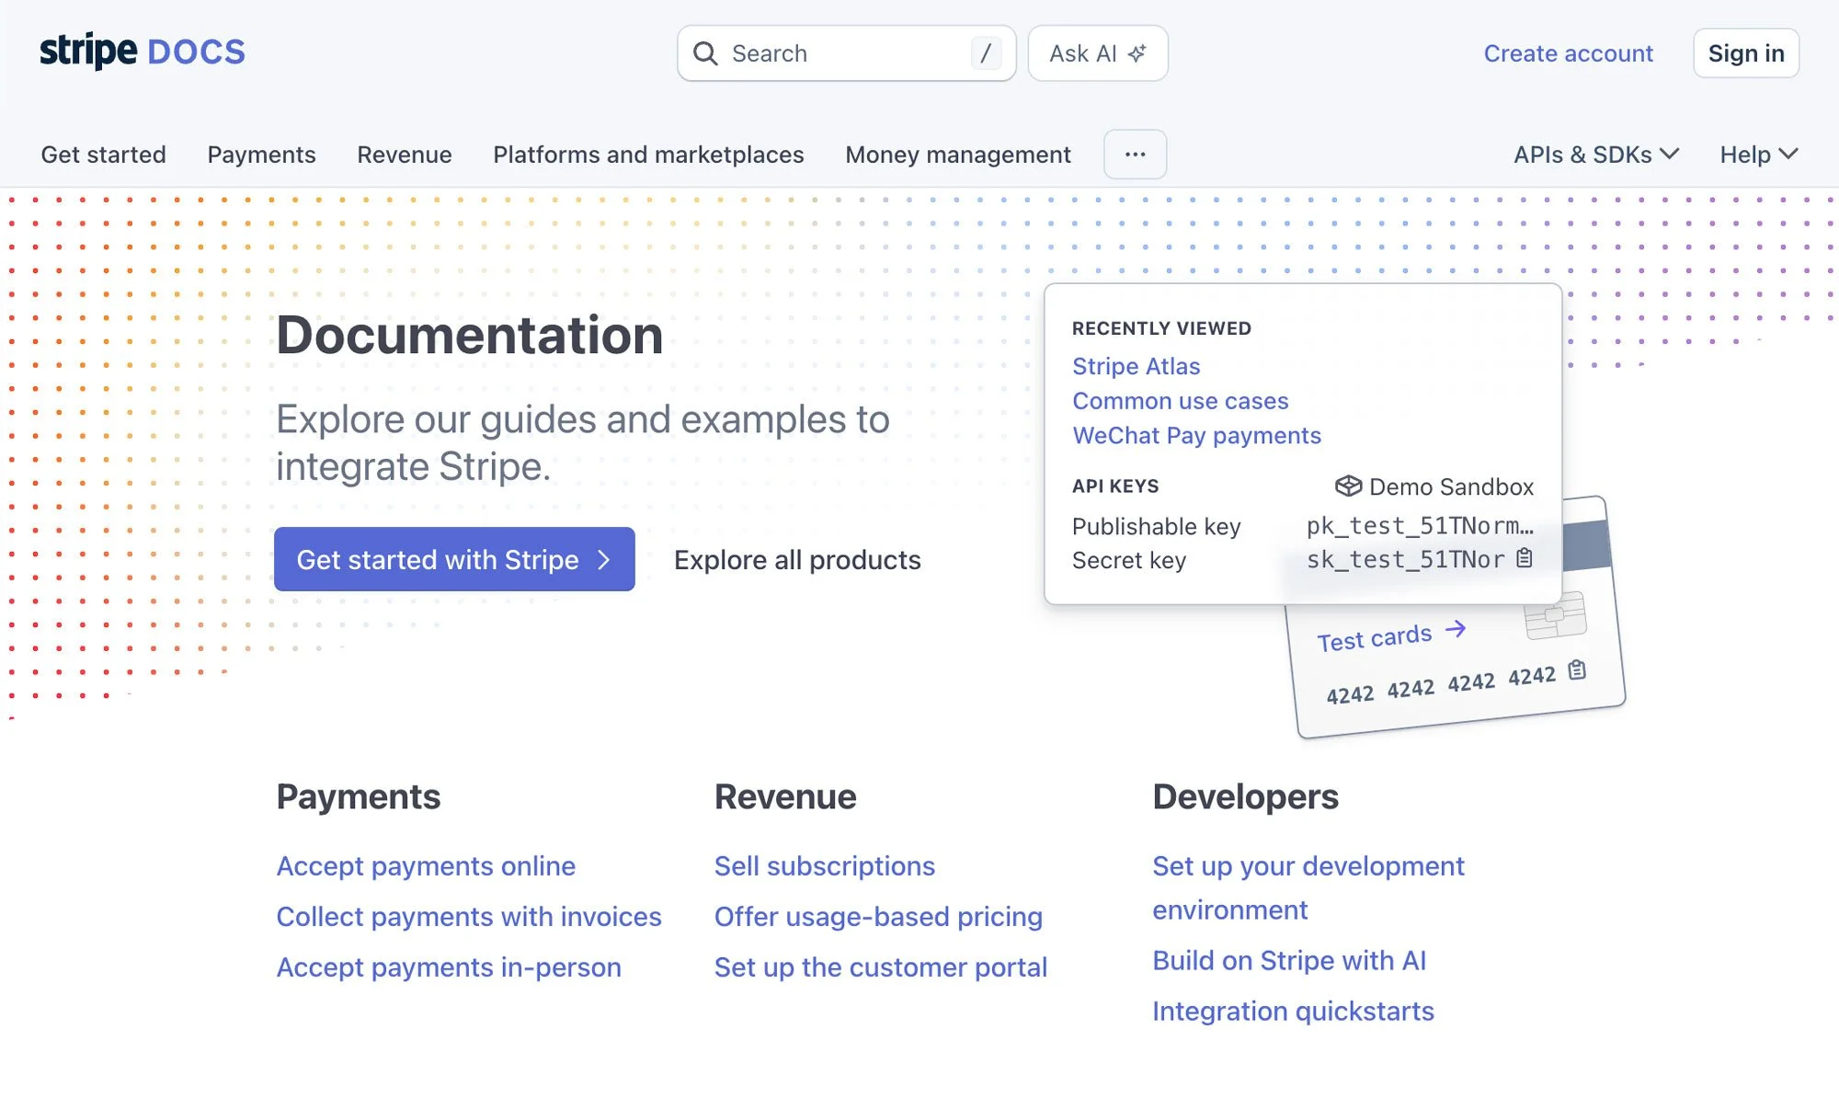Open Collect payments with invoices link
Image resolution: width=1839 pixels, height=1098 pixels.
click(469, 916)
